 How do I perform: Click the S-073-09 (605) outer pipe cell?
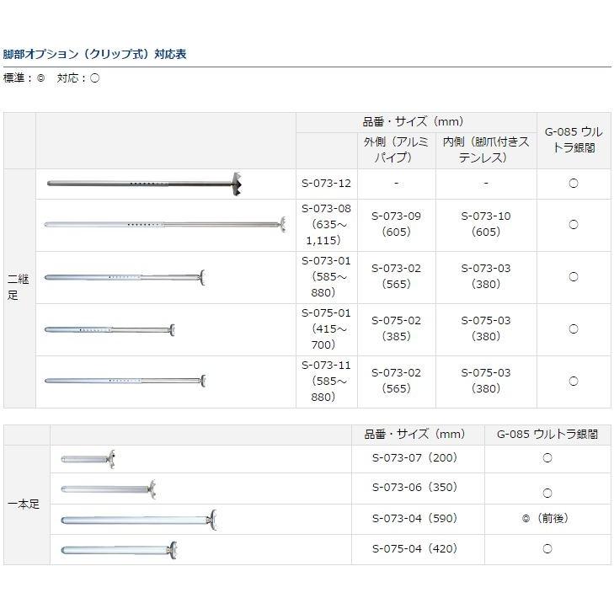point(396,224)
